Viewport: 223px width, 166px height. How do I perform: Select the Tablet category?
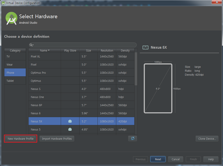[x=15, y=81]
